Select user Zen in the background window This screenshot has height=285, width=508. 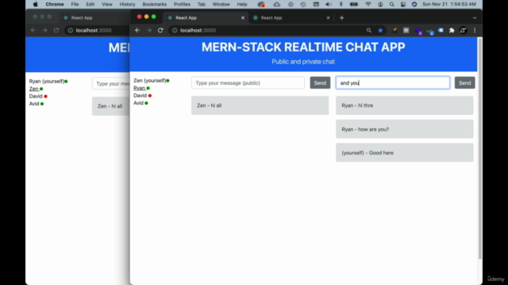coord(33,89)
